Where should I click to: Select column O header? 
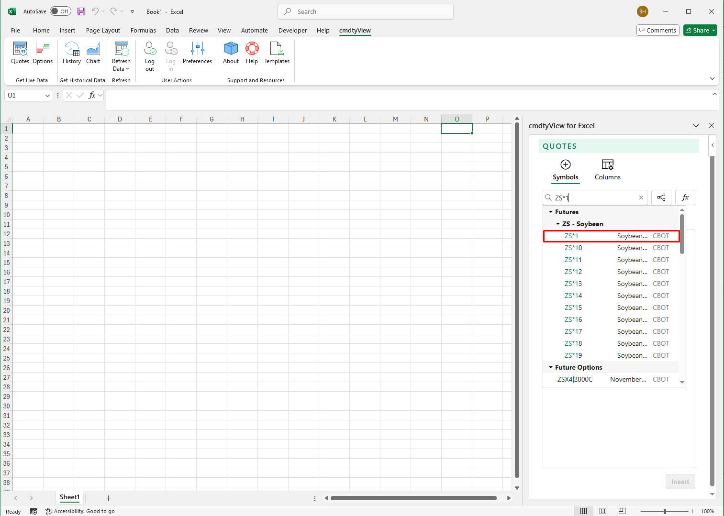point(457,119)
